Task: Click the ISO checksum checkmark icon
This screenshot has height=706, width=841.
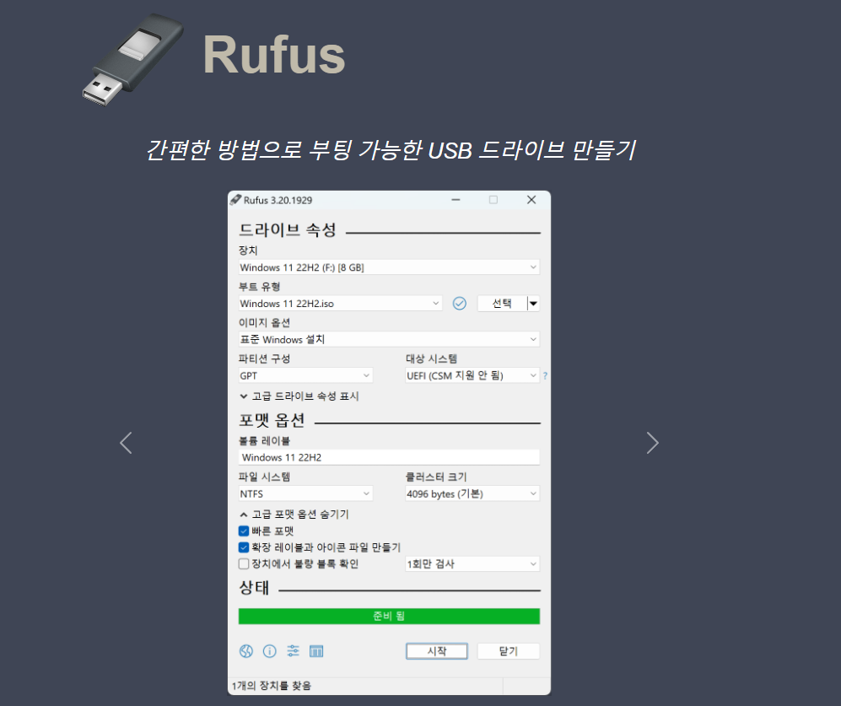Action: [x=460, y=304]
